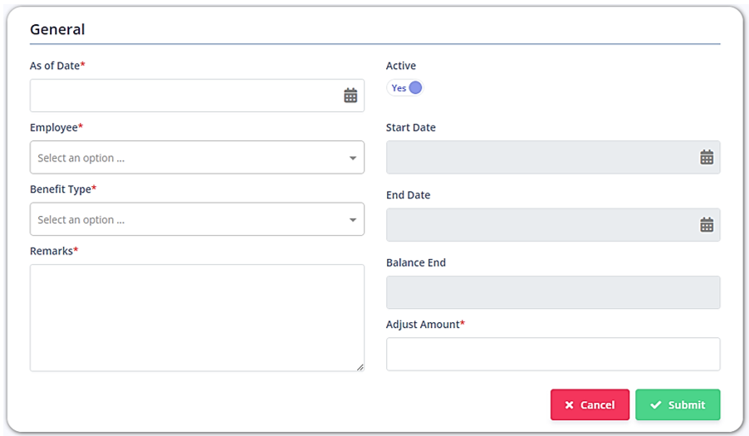Open the End Date calendar icon

pos(707,224)
